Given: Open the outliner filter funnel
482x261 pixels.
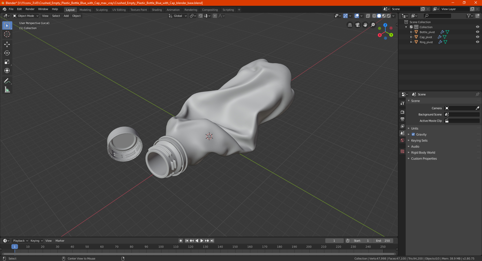Looking at the screenshot, I should (x=470, y=16).
